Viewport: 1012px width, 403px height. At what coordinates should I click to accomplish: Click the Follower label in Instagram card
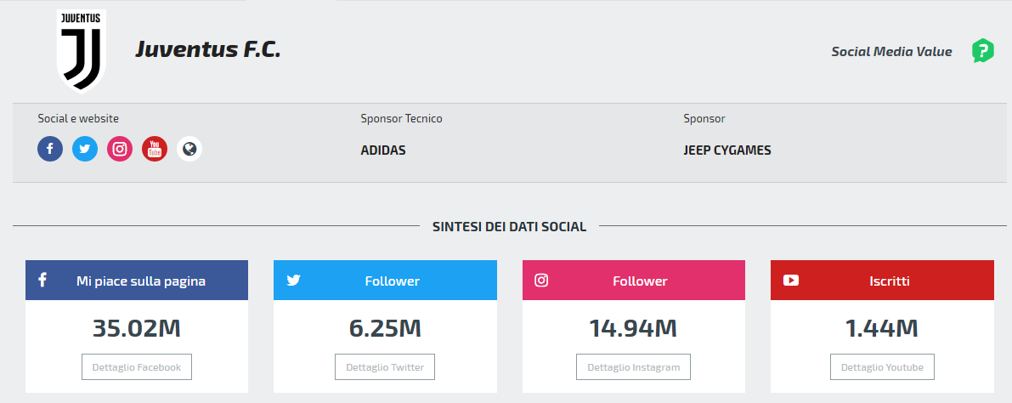640,281
